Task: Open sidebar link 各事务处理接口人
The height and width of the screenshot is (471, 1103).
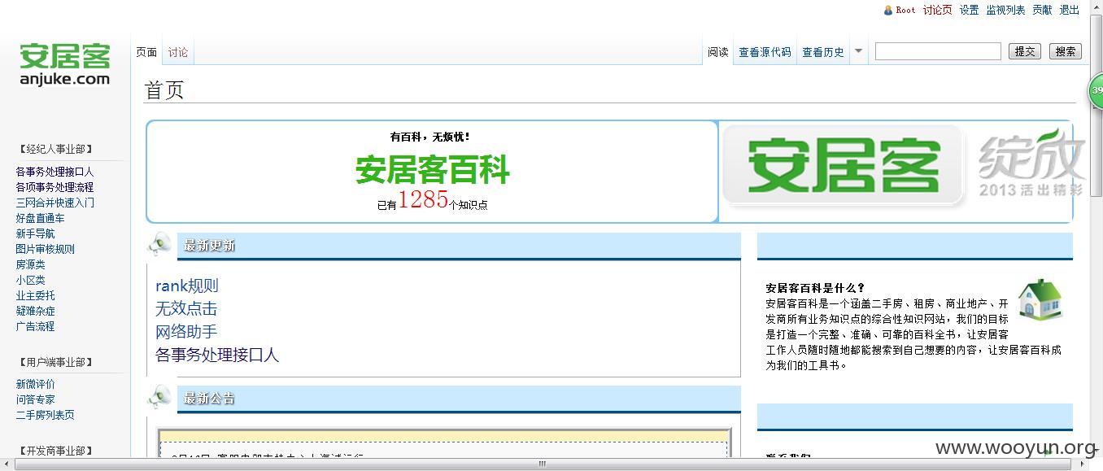Action: [54, 172]
